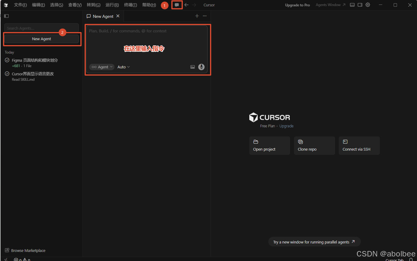Click Upgrade to Pro
417x261 pixels.
[297, 5]
